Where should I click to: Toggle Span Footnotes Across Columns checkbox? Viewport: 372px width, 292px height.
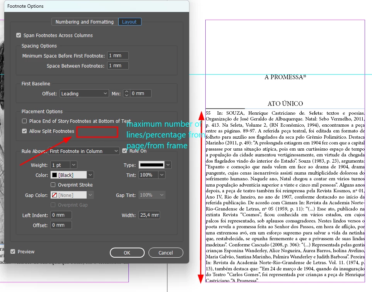coord(19,35)
